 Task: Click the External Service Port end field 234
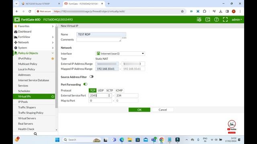[126, 96]
